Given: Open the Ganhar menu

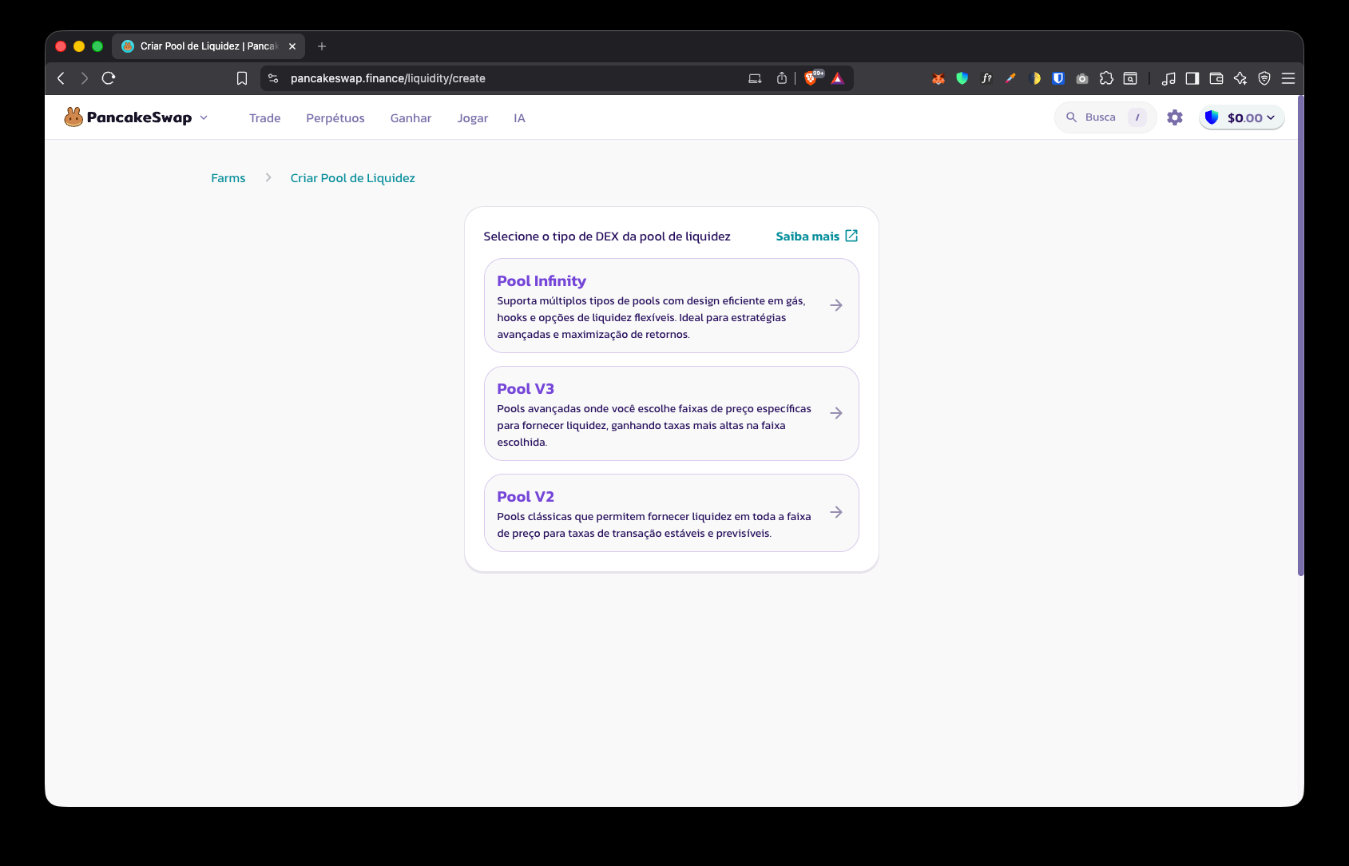Looking at the screenshot, I should [x=411, y=118].
